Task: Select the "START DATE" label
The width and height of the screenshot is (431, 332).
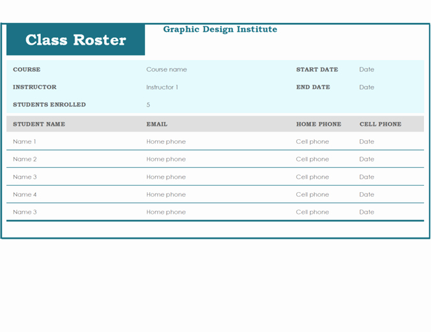Action: pos(317,70)
